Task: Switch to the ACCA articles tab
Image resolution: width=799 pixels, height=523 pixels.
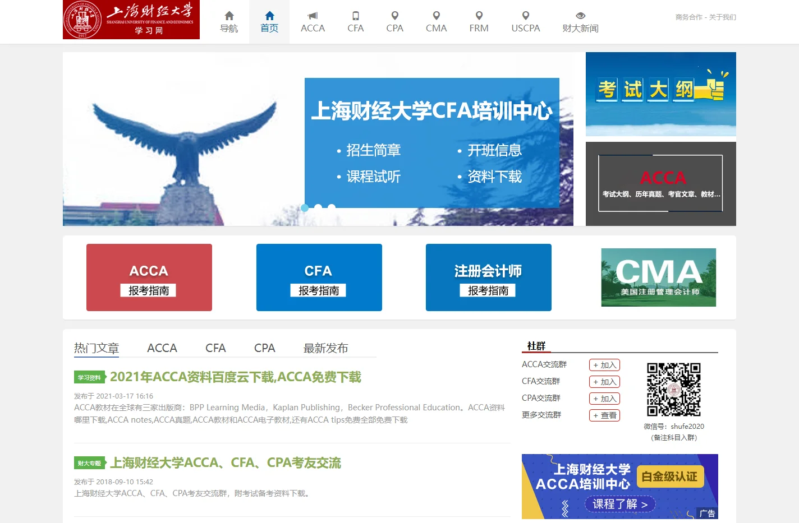Action: point(162,348)
